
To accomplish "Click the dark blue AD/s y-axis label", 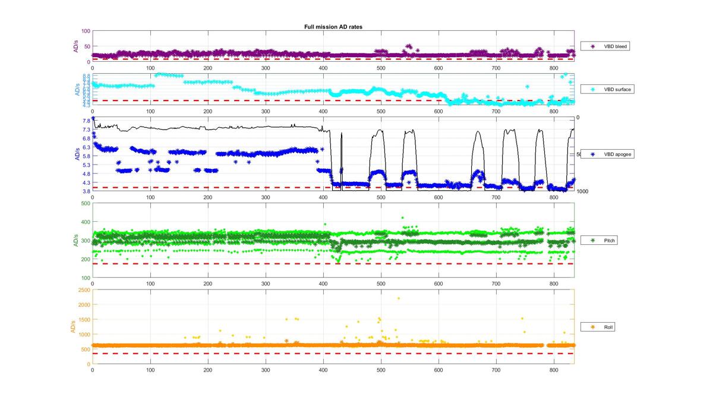I will (76, 155).
